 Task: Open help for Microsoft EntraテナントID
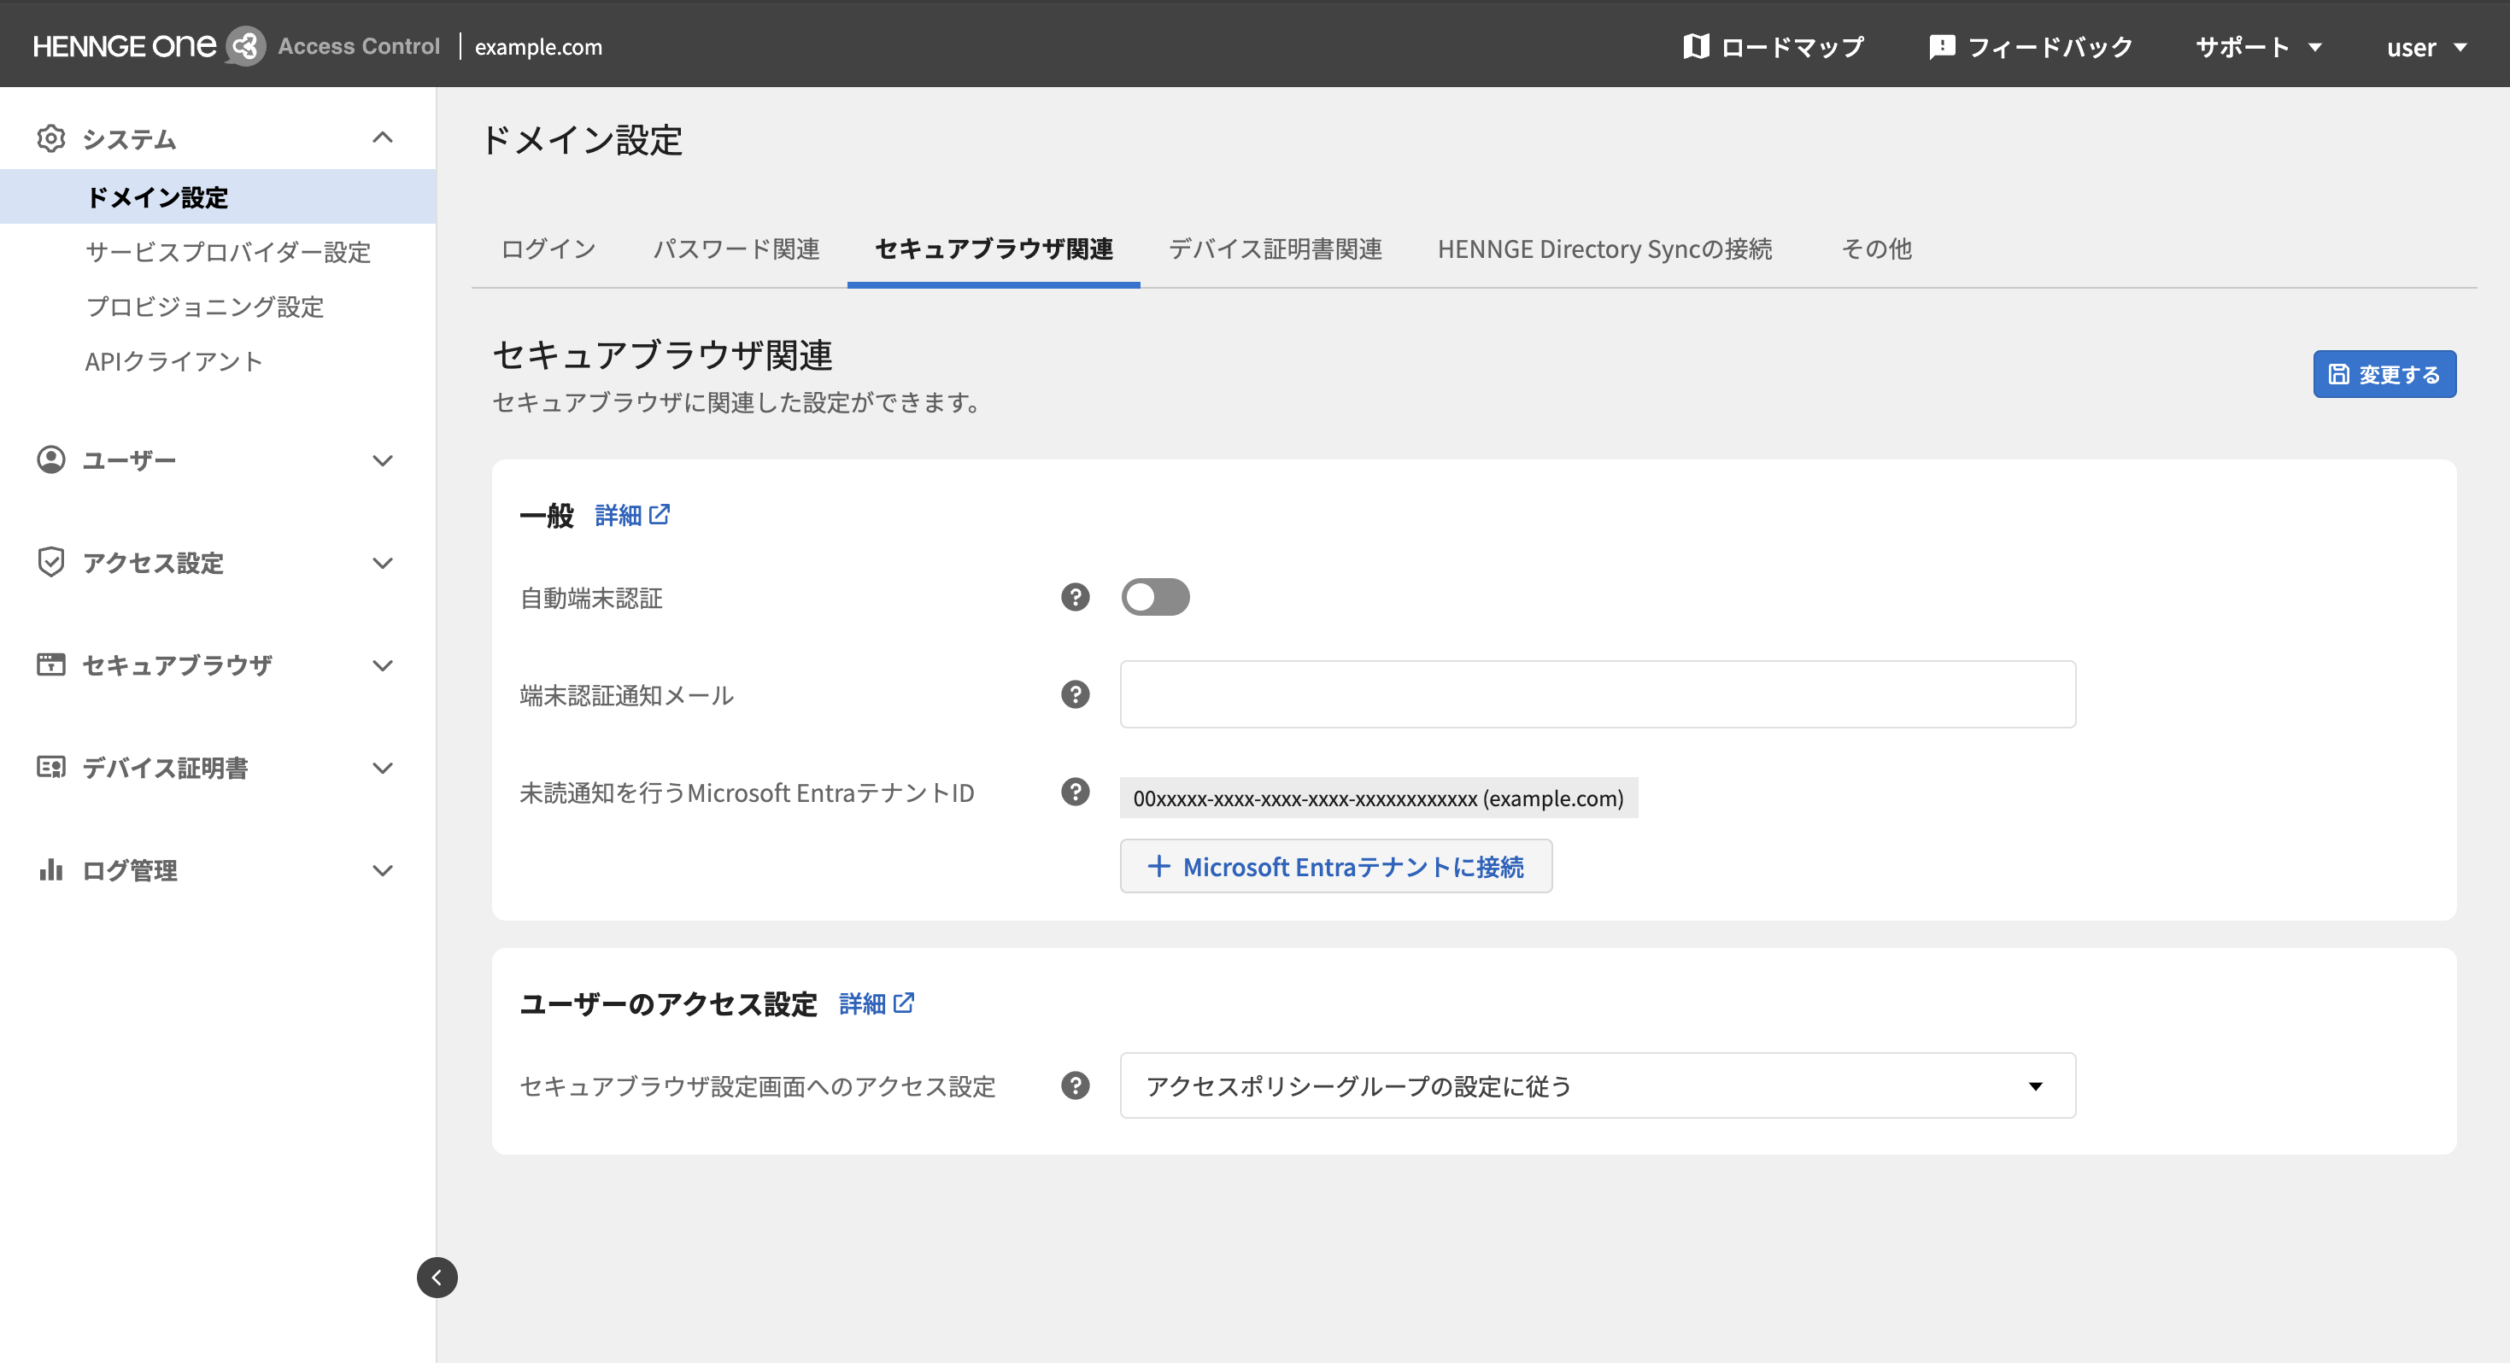[1075, 792]
